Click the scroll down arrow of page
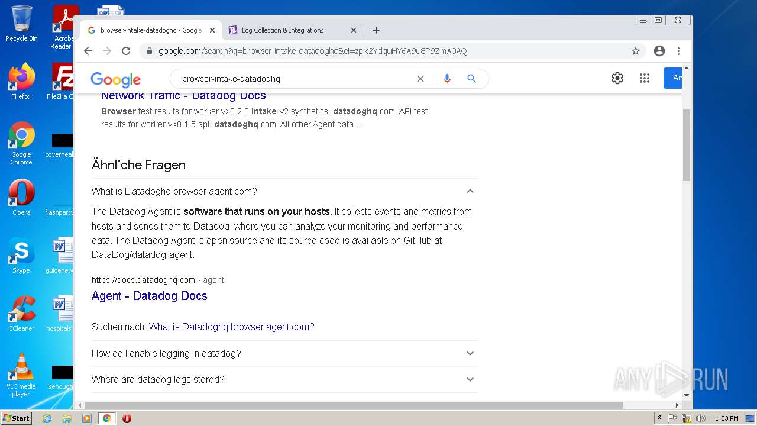 pyautogui.click(x=687, y=395)
